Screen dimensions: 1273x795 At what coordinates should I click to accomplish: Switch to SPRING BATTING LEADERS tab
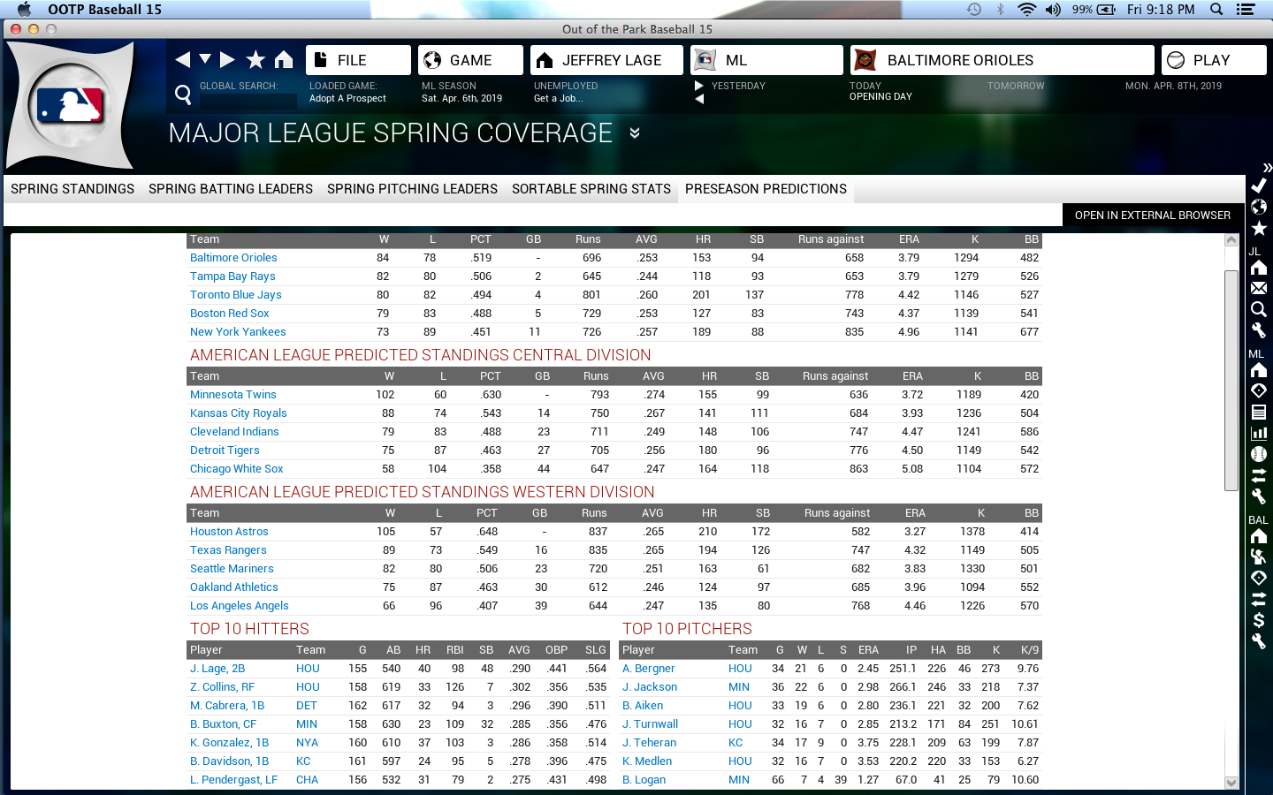pyautogui.click(x=231, y=189)
